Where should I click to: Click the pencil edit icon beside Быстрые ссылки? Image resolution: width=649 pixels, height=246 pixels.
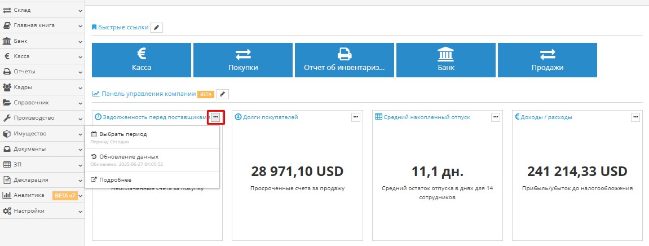tap(157, 27)
